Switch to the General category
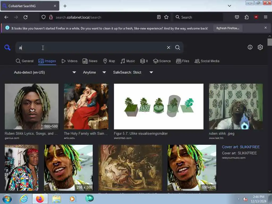The width and height of the screenshot is (272, 204). click(x=24, y=61)
